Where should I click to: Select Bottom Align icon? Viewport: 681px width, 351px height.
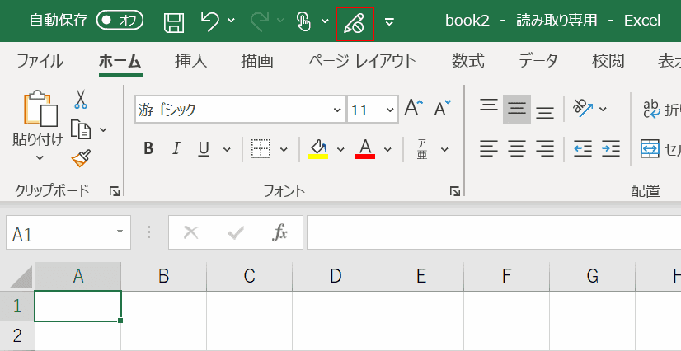545,112
